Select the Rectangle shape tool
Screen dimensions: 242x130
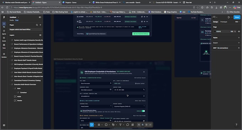106,125
